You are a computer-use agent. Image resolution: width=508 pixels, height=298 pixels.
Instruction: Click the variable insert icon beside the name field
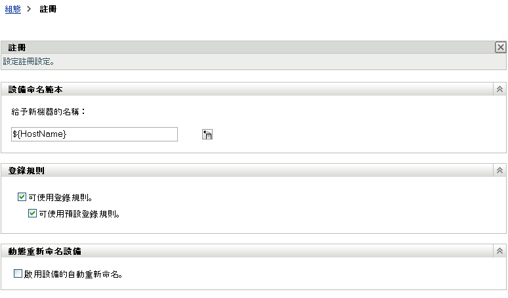coord(207,134)
